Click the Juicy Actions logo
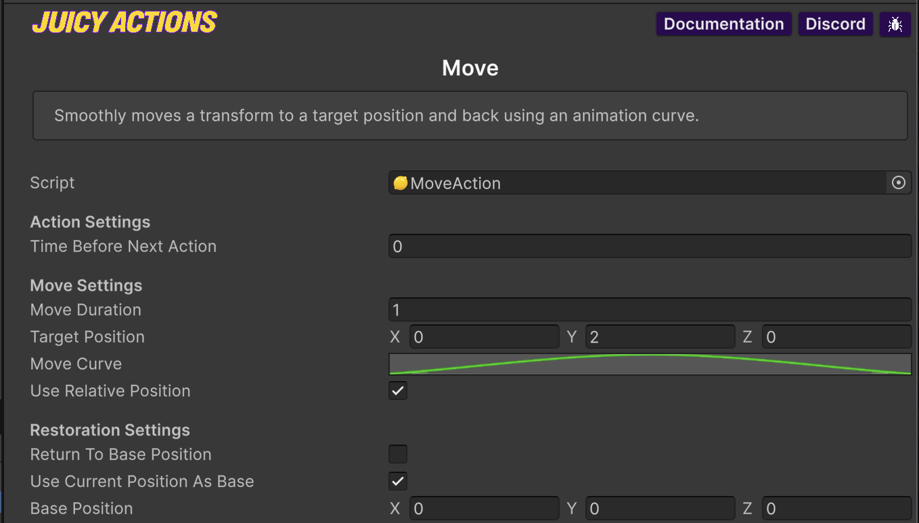 [x=124, y=22]
